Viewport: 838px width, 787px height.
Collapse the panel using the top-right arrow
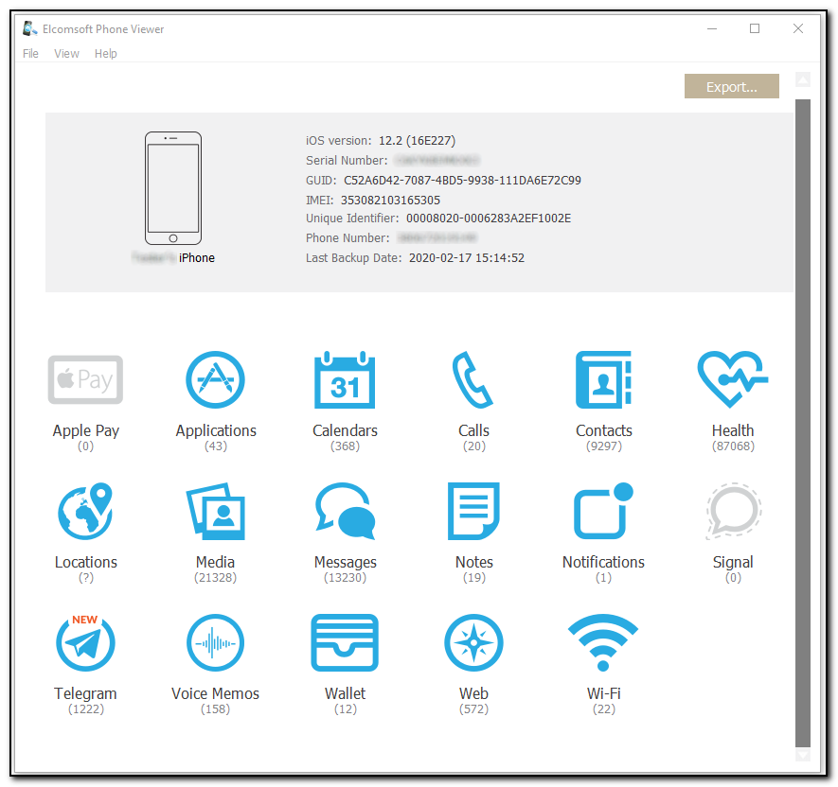pyautogui.click(x=803, y=79)
